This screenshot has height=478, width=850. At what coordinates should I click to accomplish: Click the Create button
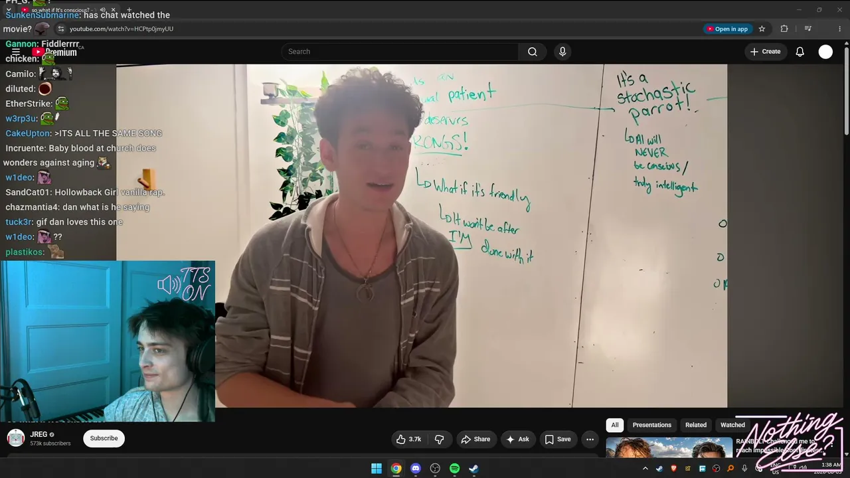(x=765, y=52)
